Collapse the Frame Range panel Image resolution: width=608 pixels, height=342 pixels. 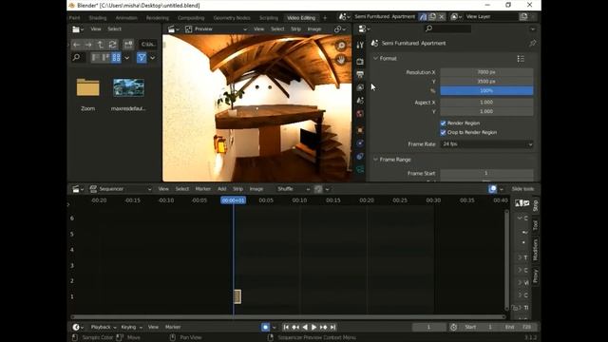[x=375, y=160]
